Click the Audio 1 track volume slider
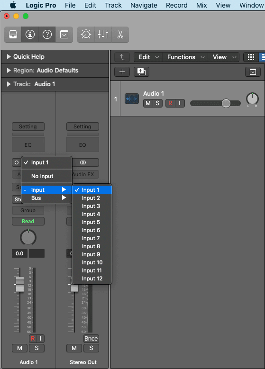The height and width of the screenshot is (369, 265). pyautogui.click(x=215, y=103)
